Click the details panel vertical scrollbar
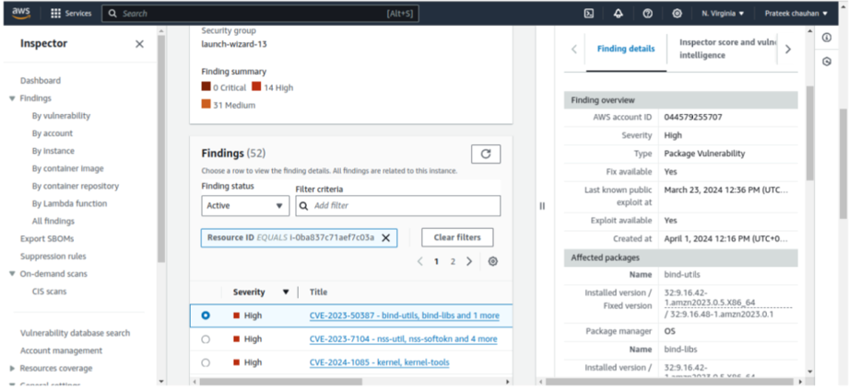The width and height of the screenshot is (849, 389). point(810,132)
